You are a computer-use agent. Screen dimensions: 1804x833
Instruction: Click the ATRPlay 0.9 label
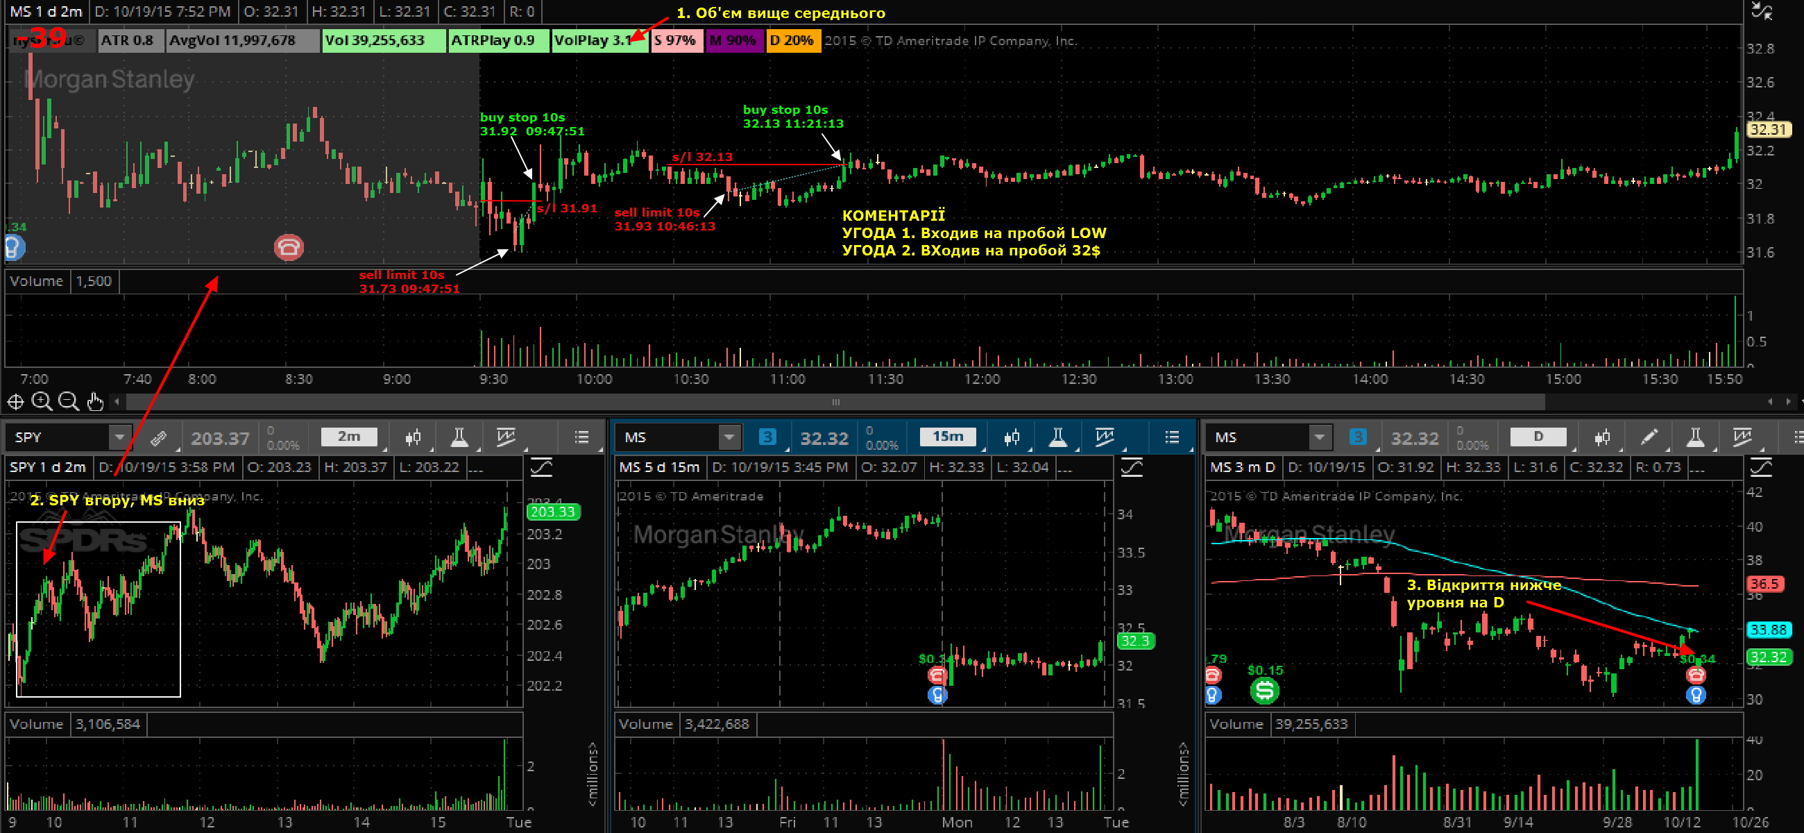point(499,41)
